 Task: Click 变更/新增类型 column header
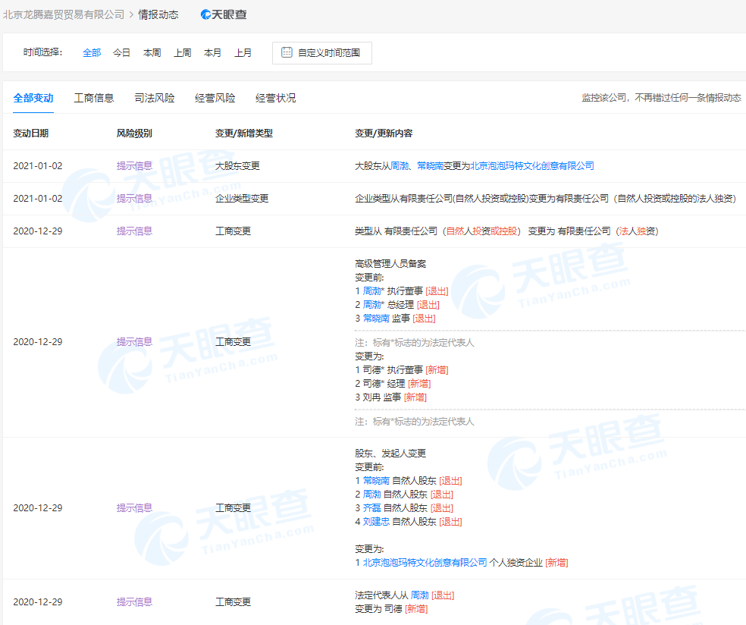[244, 133]
